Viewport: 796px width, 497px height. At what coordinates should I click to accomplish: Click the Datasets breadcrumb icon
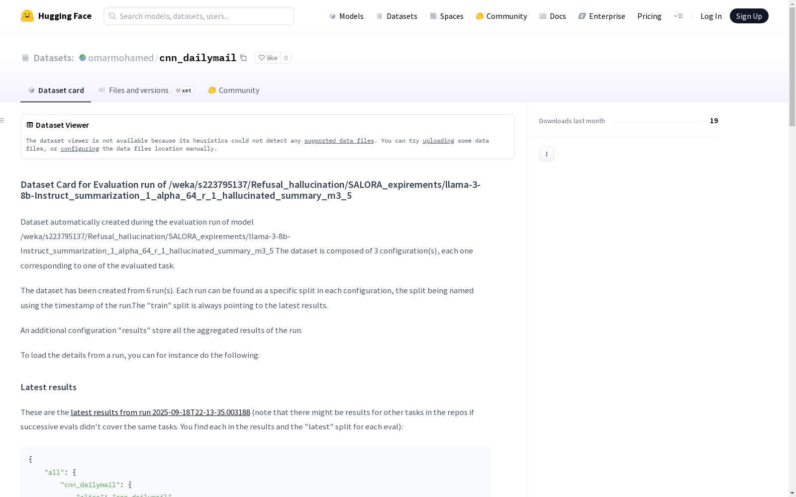coord(25,58)
